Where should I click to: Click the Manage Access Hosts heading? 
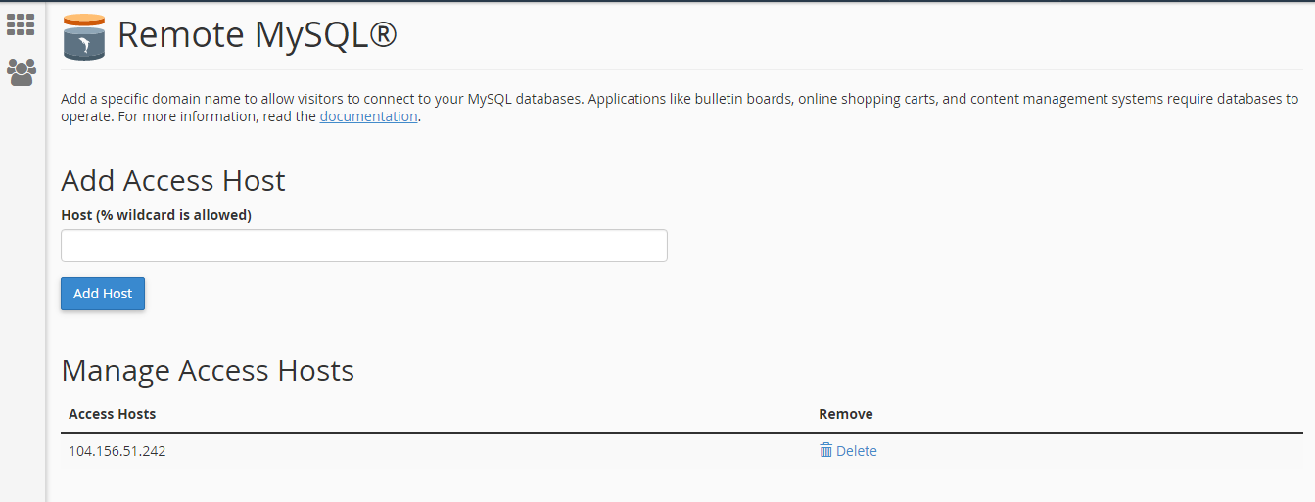click(208, 371)
